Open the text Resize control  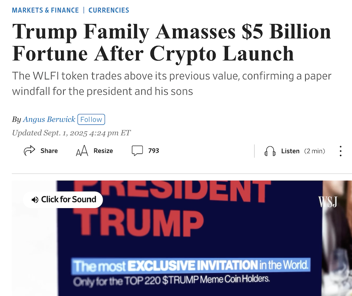(93, 150)
